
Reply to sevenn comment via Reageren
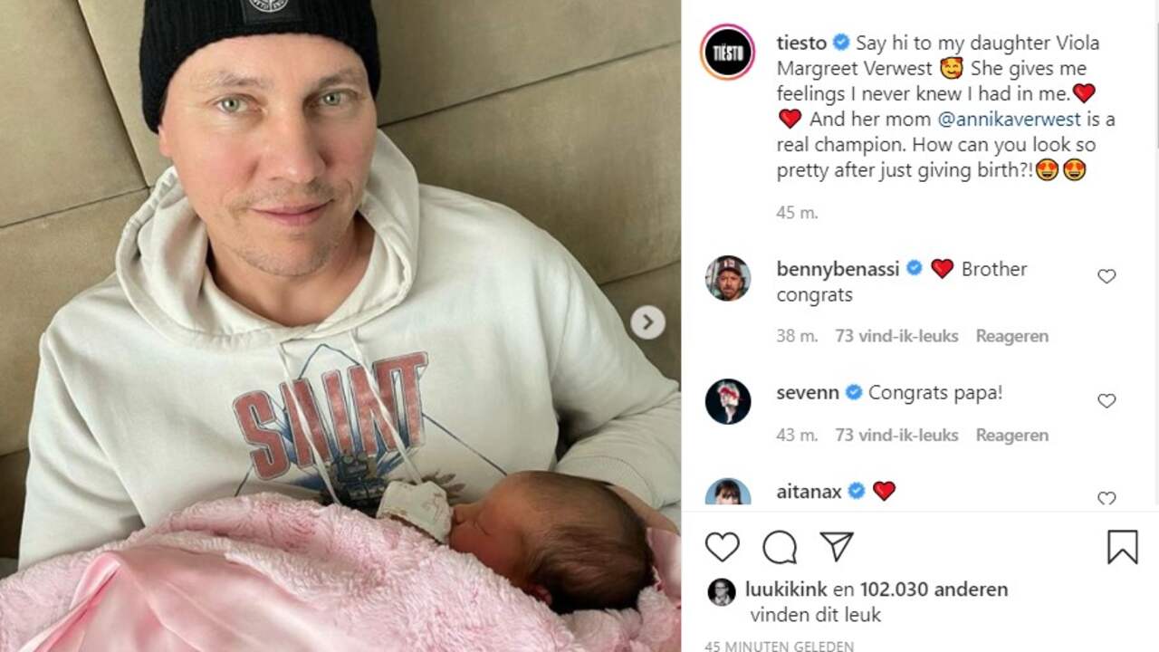(1012, 436)
